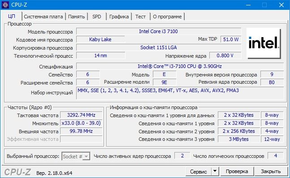Click the multiplier value x33.0 (8.0 - 39.0)
The image size is (290, 178).
(x=81, y=123)
